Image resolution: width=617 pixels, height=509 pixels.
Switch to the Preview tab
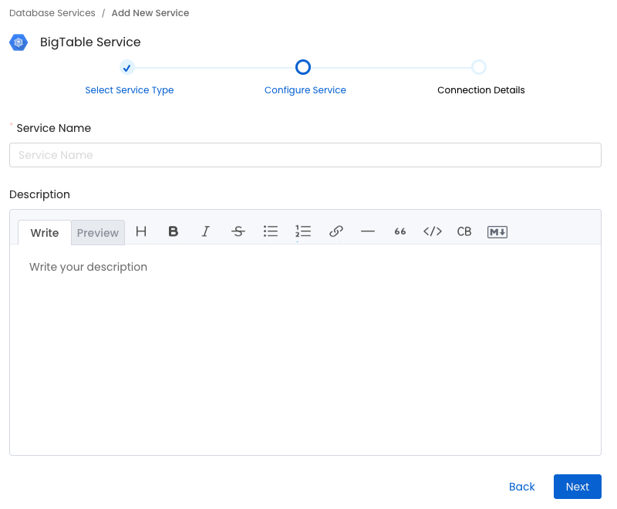(98, 233)
